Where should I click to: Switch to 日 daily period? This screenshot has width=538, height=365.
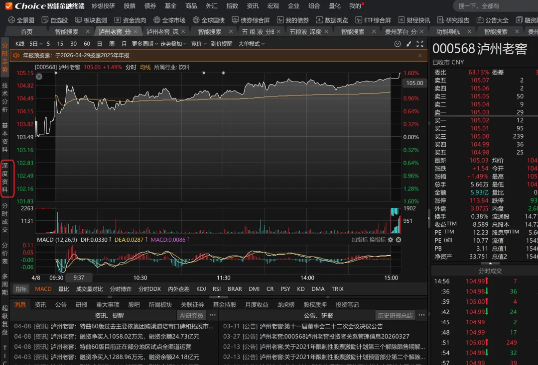tap(100, 44)
